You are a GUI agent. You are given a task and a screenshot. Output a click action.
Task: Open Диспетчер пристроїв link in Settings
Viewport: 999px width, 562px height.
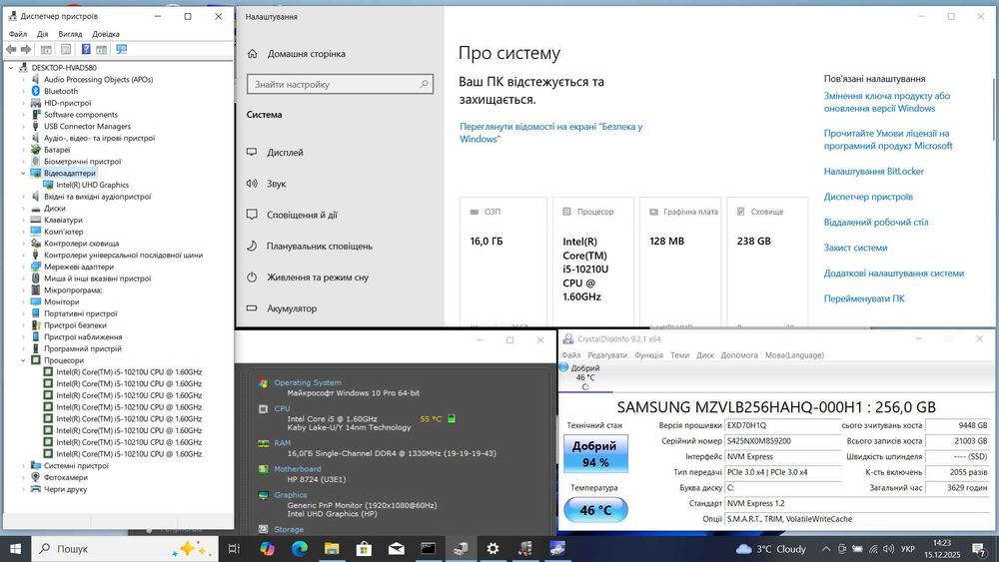tap(868, 197)
